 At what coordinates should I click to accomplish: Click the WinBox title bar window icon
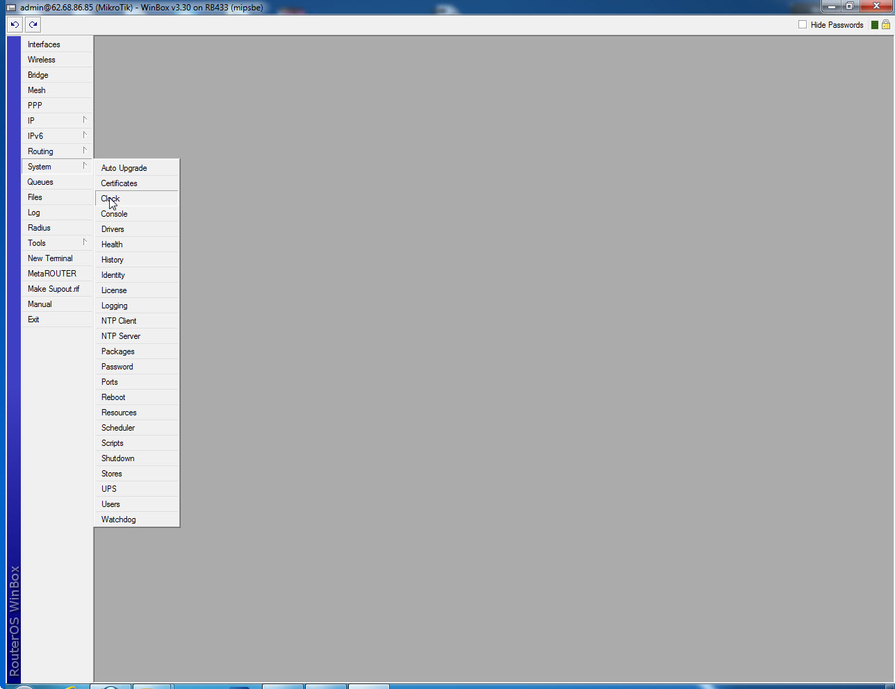pos(11,7)
